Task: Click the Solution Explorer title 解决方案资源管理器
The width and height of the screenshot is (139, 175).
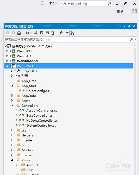Action: pyautogui.click(x=19, y=26)
